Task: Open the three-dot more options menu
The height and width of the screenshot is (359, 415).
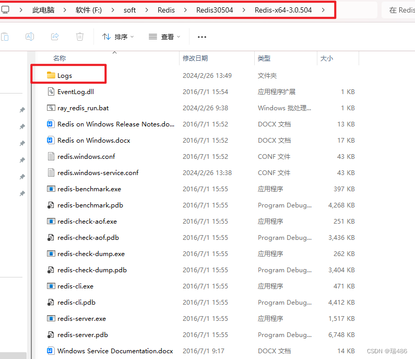Action: click(x=202, y=37)
